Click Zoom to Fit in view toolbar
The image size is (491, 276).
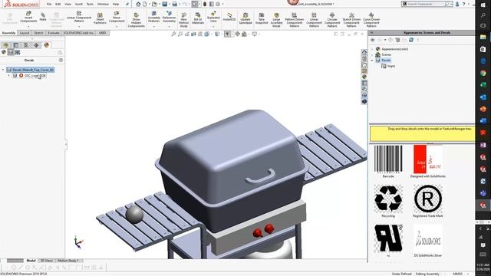tap(173, 34)
